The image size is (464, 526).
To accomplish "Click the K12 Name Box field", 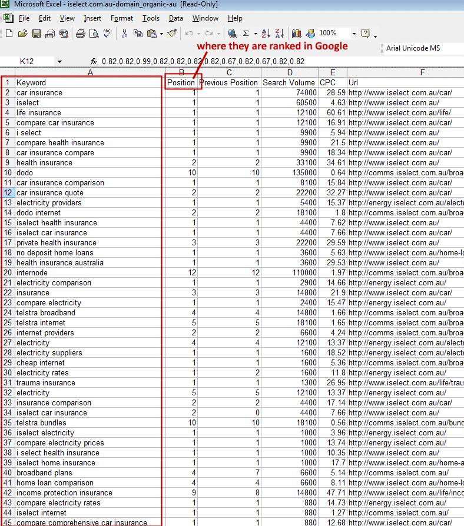I will point(27,61).
